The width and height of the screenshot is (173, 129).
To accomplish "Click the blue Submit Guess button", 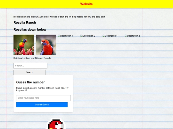I will (x=42, y=105).
